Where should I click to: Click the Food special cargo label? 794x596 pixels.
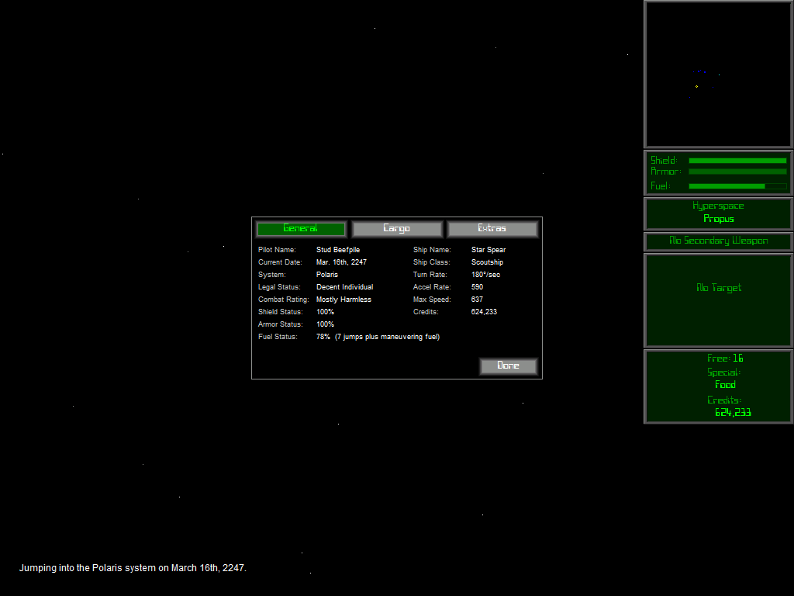click(725, 385)
